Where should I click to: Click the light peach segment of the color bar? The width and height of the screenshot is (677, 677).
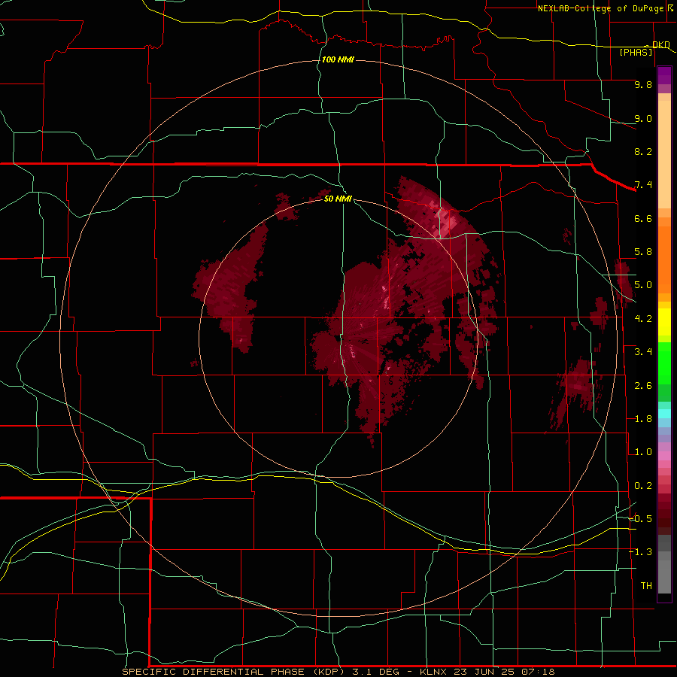click(x=664, y=154)
